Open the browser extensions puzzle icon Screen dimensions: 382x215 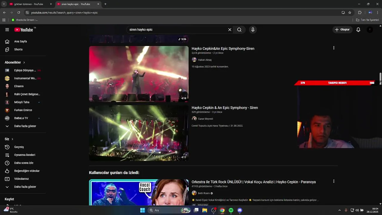tap(360, 13)
